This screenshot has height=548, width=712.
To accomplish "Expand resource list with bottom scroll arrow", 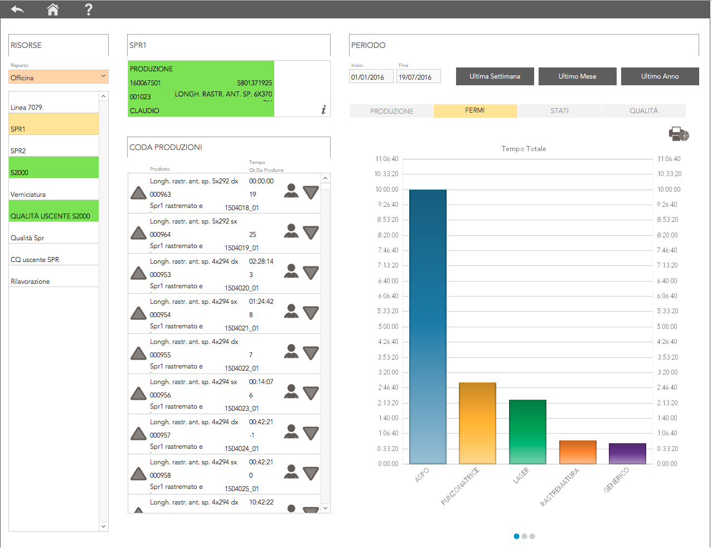I will click(x=103, y=526).
